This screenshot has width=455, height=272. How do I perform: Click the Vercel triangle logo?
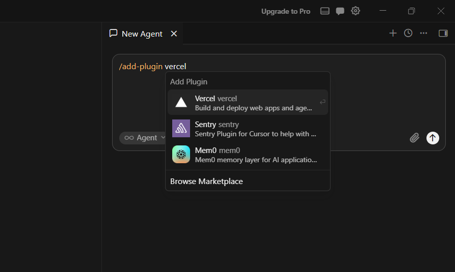[181, 102]
